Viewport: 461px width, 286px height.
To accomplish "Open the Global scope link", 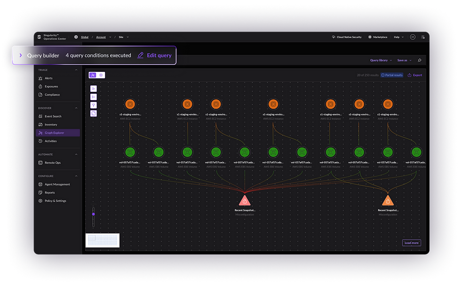I will click(x=85, y=37).
